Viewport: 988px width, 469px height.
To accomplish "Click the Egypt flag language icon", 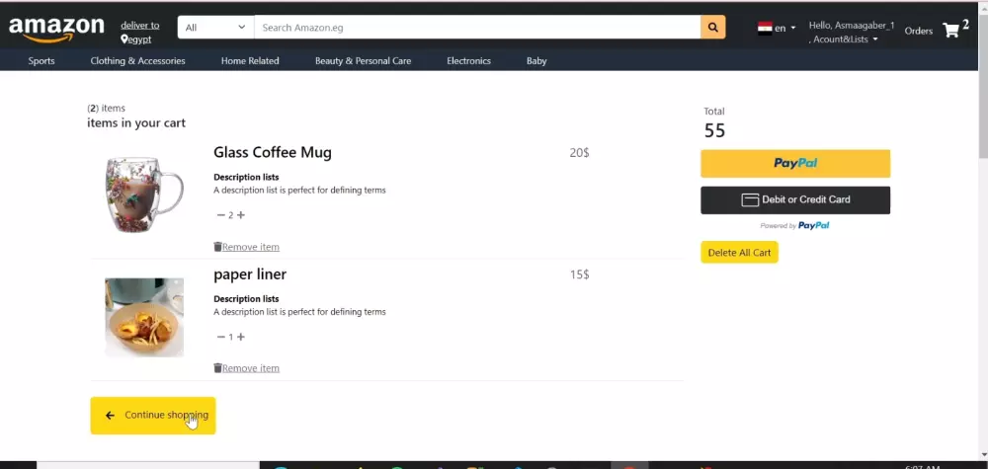I will [765, 28].
